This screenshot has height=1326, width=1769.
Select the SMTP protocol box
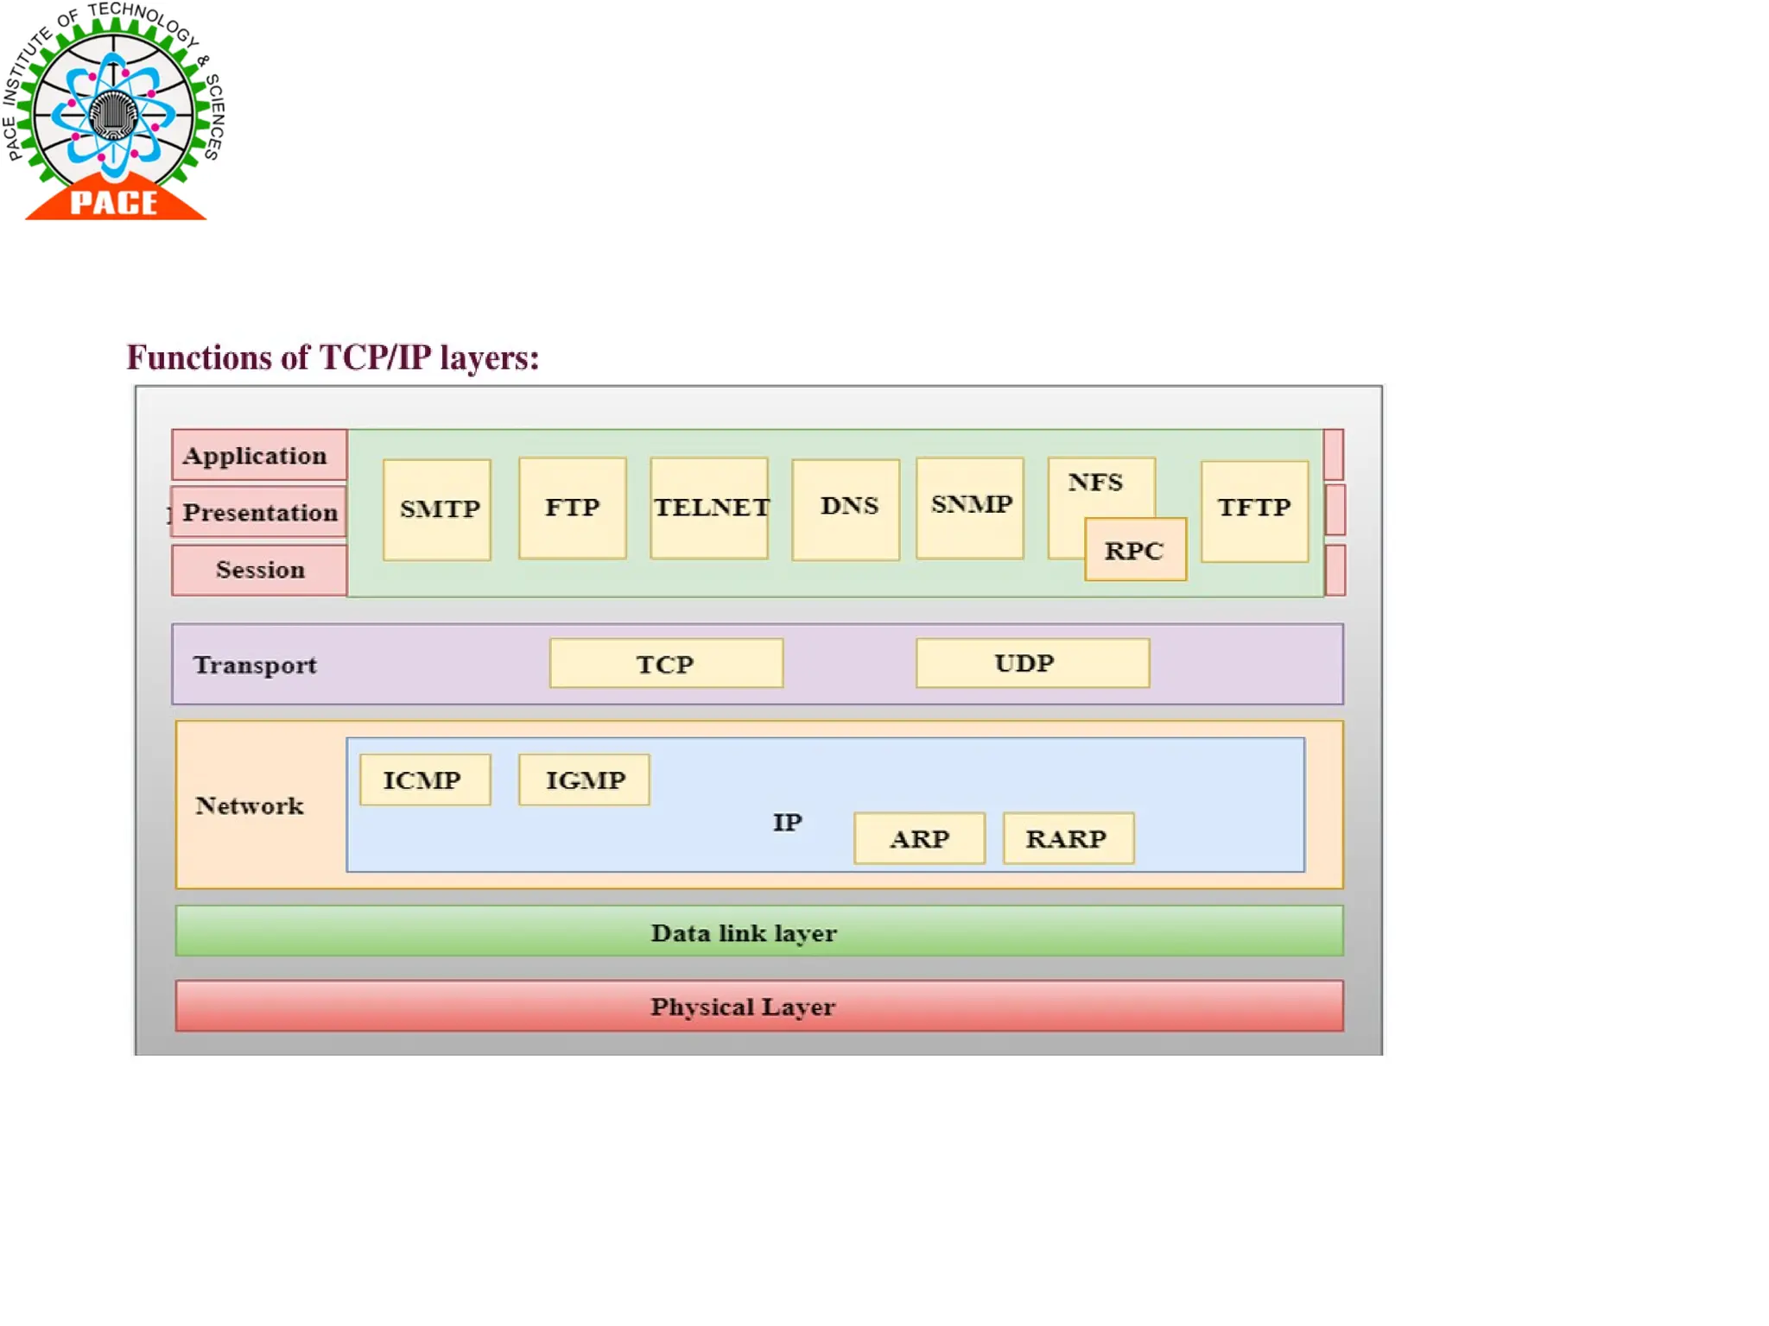click(x=437, y=509)
